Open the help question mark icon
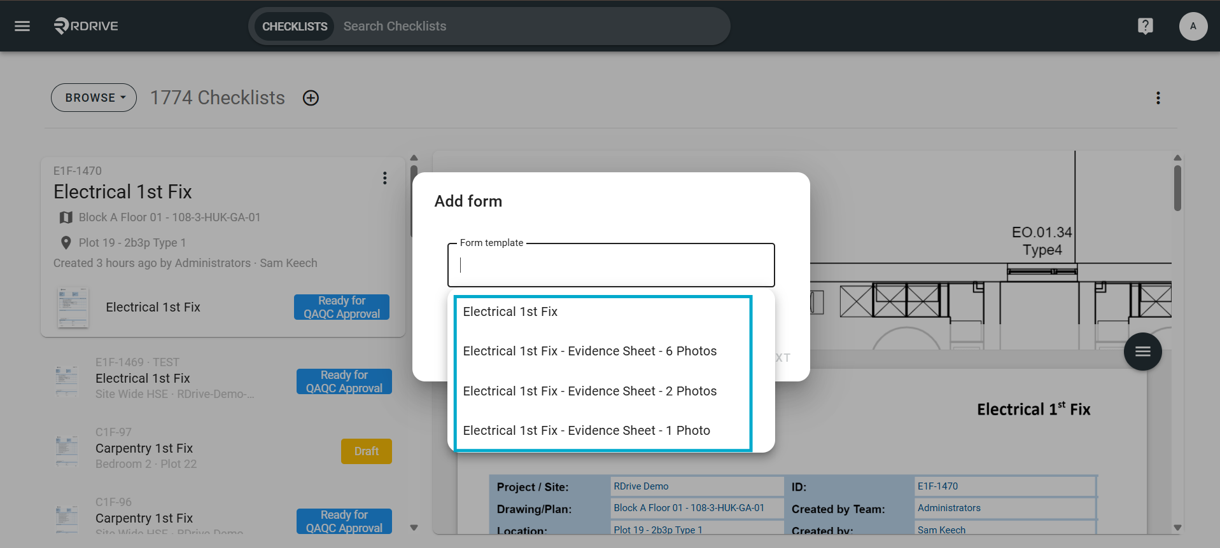Screen dimensions: 1220x548 (1145, 26)
